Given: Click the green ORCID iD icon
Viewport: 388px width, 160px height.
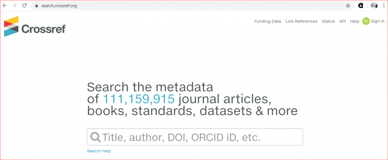Looking at the screenshot, I should coord(366,21).
